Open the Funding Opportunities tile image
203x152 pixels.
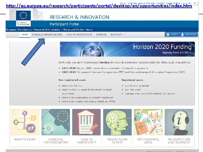[x=56, y=122]
